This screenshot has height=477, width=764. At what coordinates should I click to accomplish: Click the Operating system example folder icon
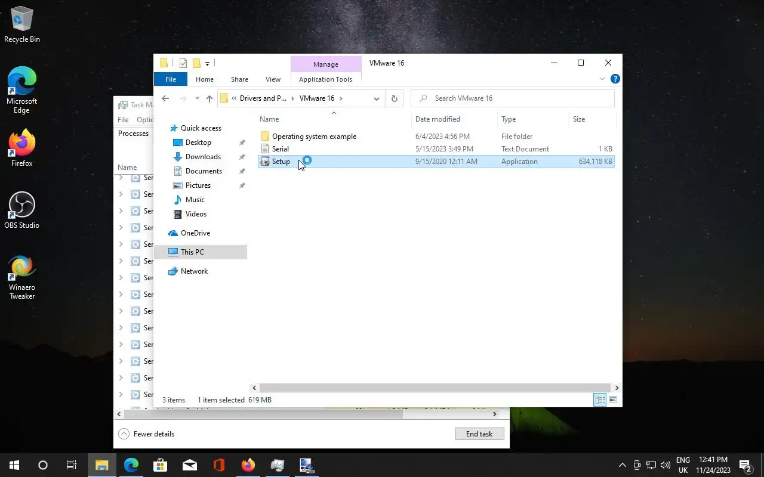tap(265, 137)
